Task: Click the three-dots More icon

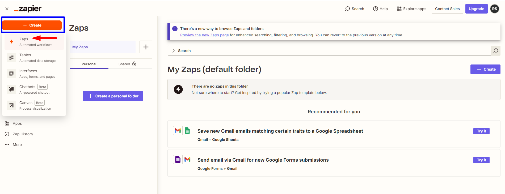Action: click(x=7, y=145)
